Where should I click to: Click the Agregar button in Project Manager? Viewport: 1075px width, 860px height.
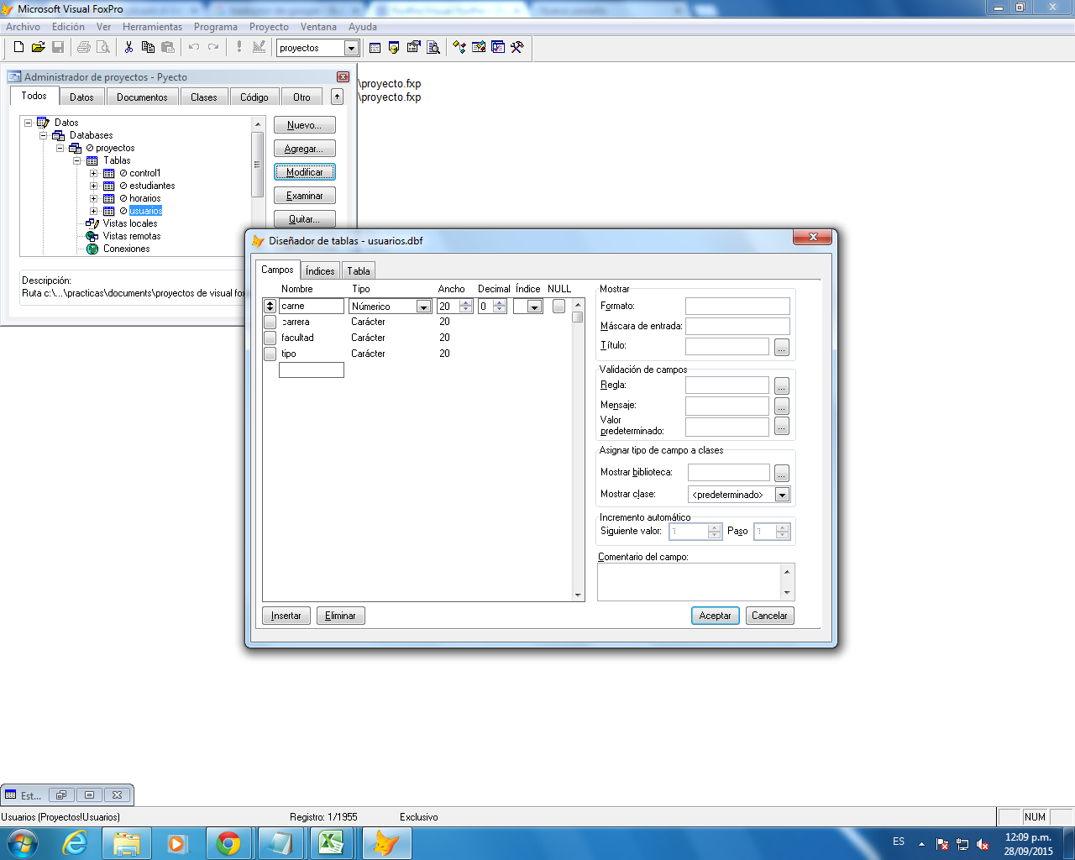click(304, 149)
